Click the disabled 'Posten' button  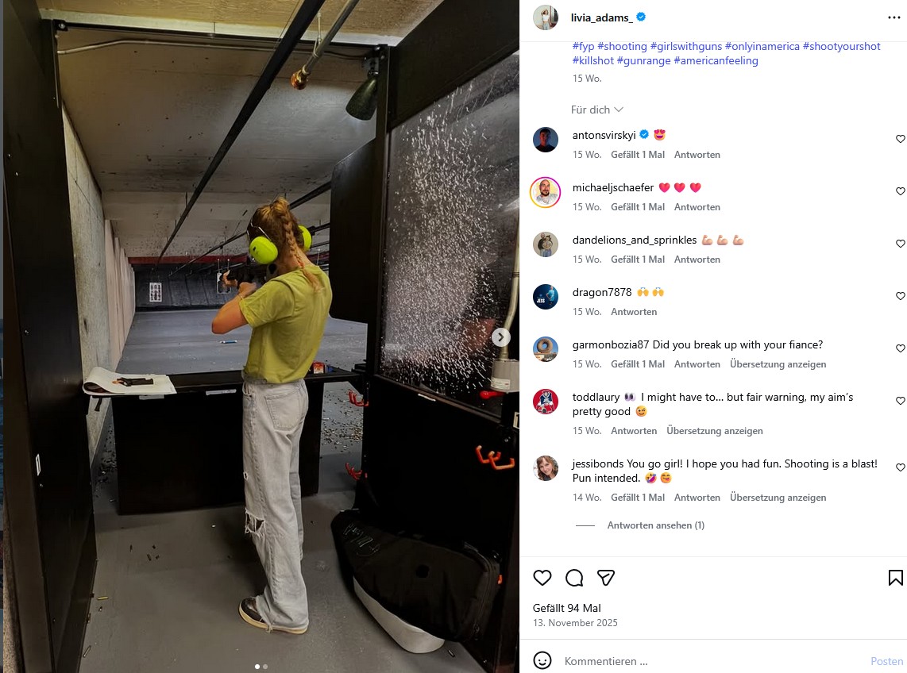coord(887,661)
